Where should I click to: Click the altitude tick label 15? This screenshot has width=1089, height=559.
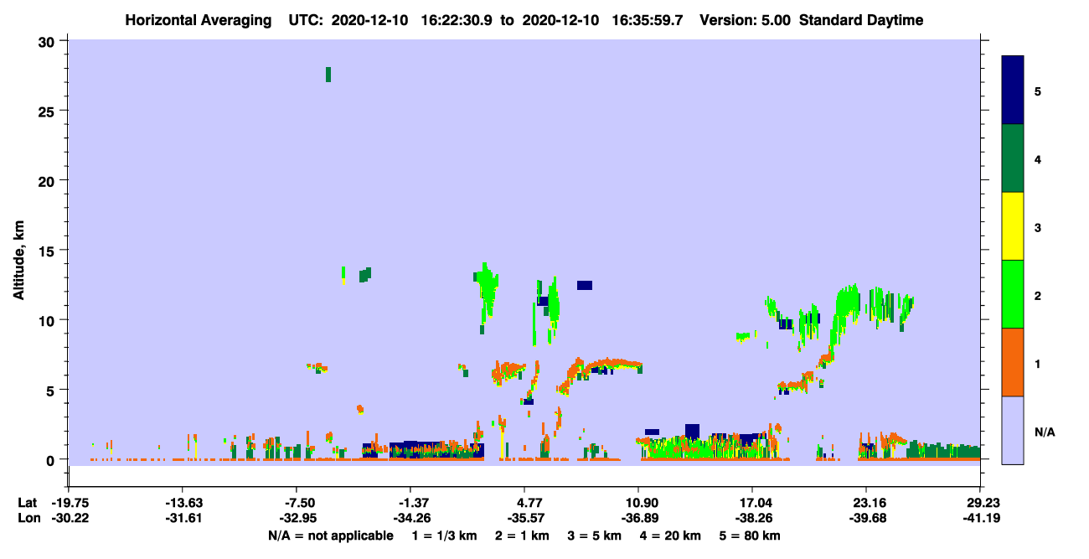[49, 251]
